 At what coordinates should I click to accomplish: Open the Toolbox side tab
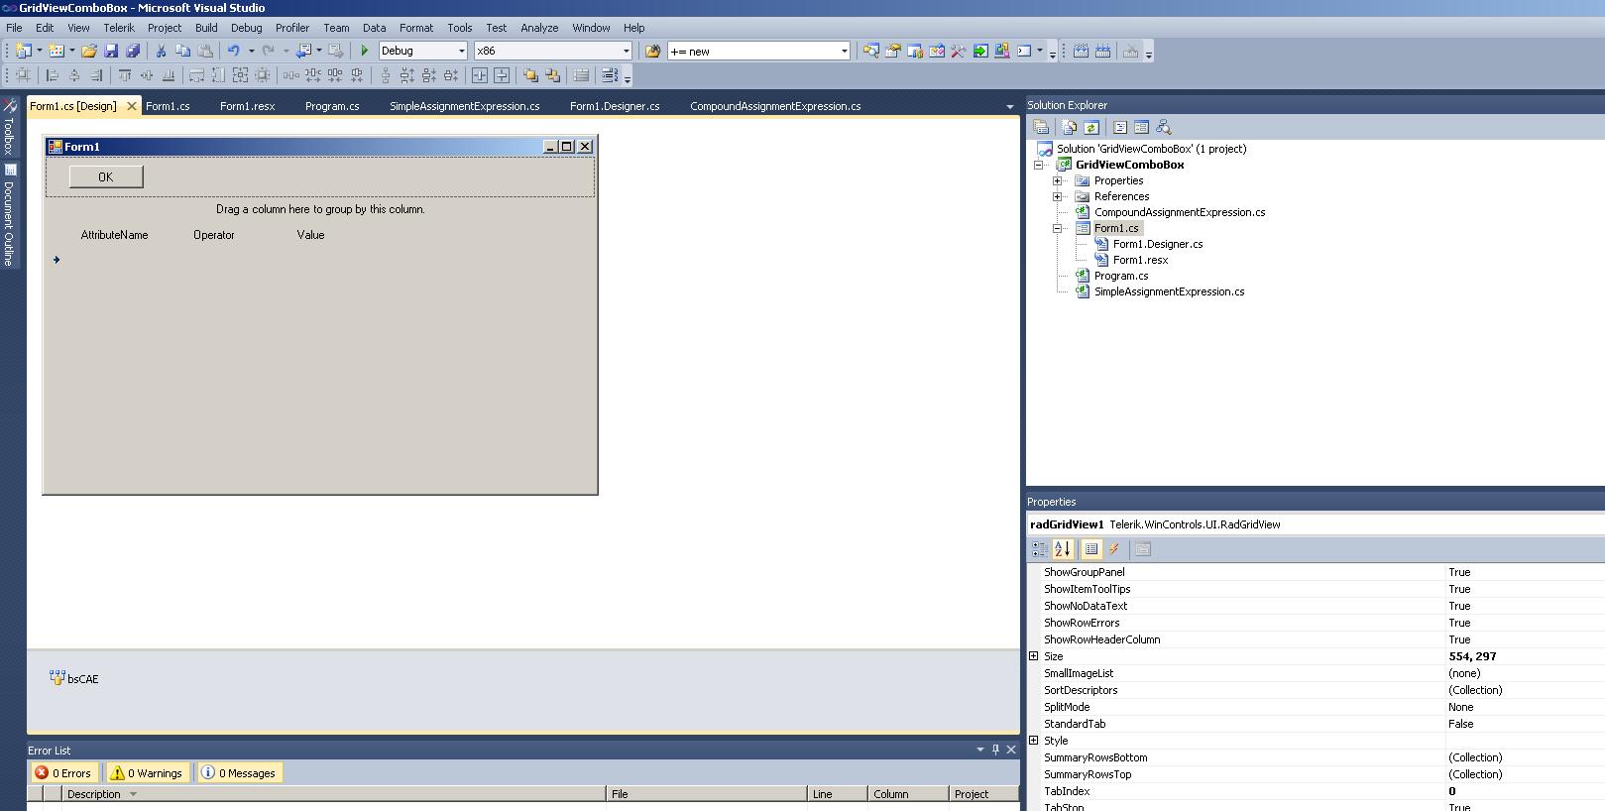click(x=9, y=126)
